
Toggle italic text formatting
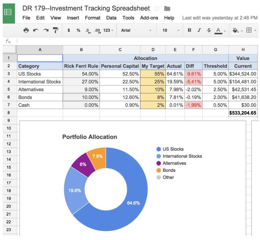199,30
